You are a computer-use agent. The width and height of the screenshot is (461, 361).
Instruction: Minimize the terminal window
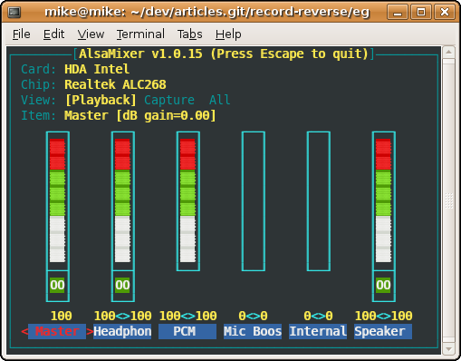[x=398, y=13]
